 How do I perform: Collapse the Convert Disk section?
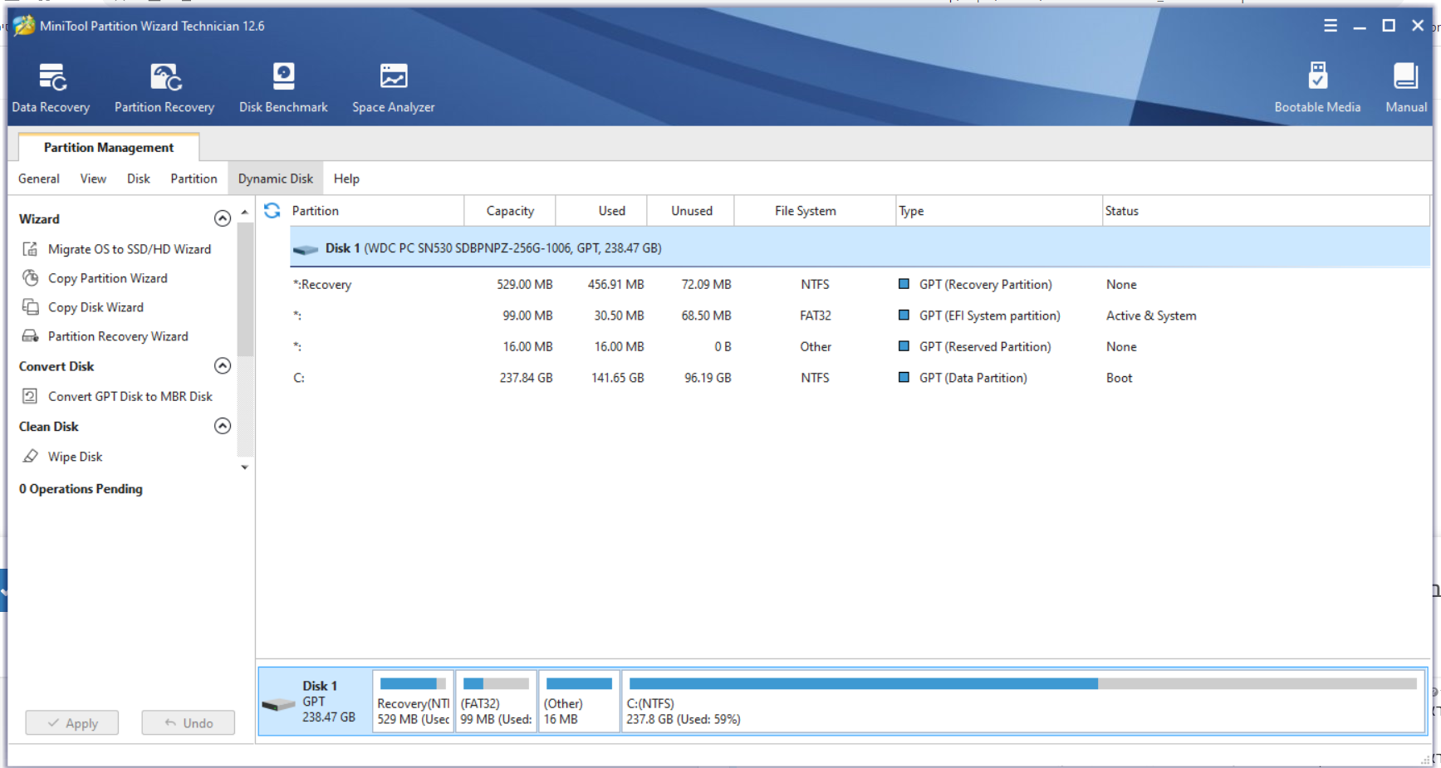click(223, 366)
